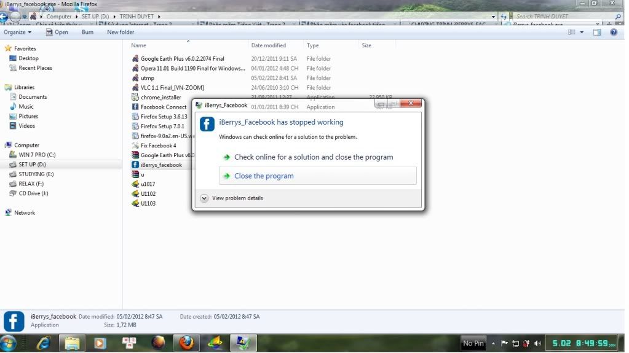The image size is (629, 353).
Task: Click the No Pin tray label
Action: coord(473,343)
